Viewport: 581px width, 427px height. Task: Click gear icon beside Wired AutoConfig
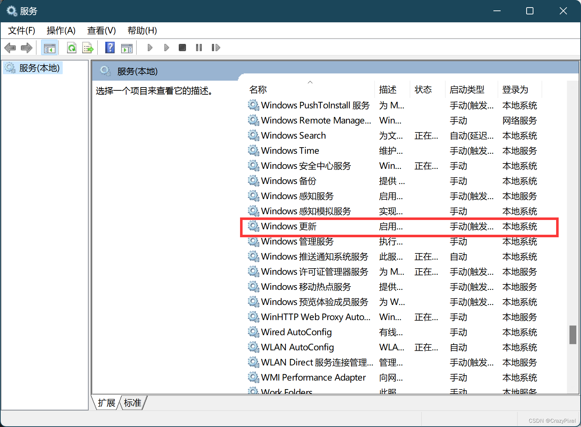[253, 332]
